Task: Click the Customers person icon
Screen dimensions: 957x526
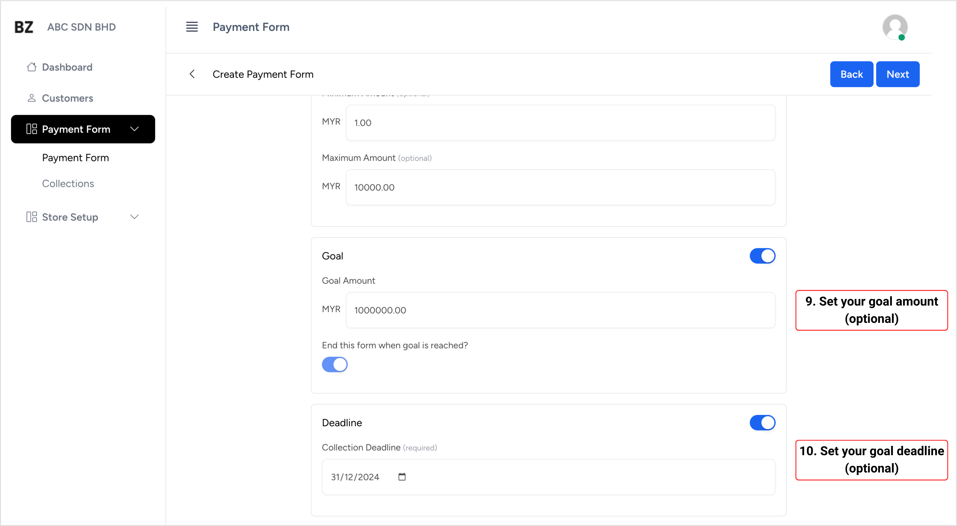Action: tap(32, 98)
